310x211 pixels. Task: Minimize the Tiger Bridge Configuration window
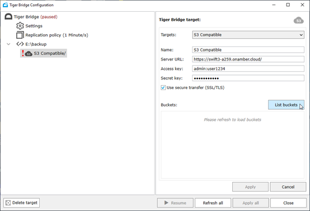tap(274, 4)
